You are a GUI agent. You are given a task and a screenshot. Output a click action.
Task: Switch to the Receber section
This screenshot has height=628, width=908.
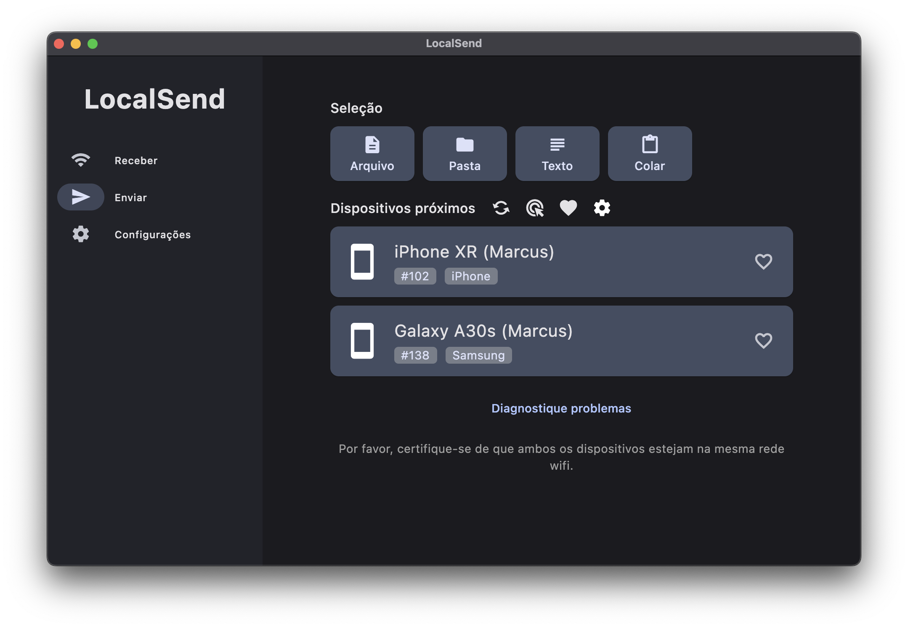point(135,160)
